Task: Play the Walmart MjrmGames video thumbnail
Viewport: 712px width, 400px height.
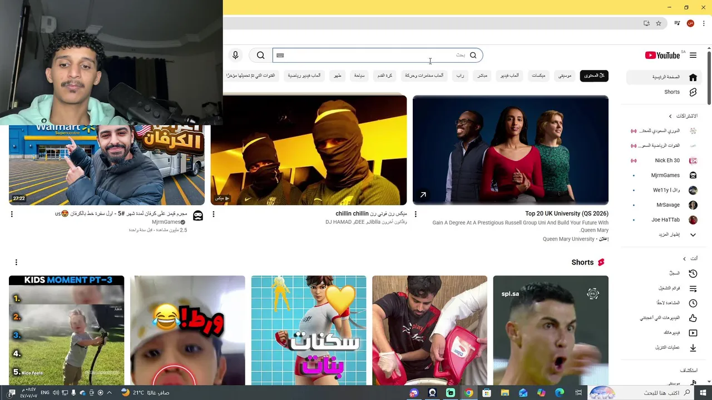Action: point(107,165)
